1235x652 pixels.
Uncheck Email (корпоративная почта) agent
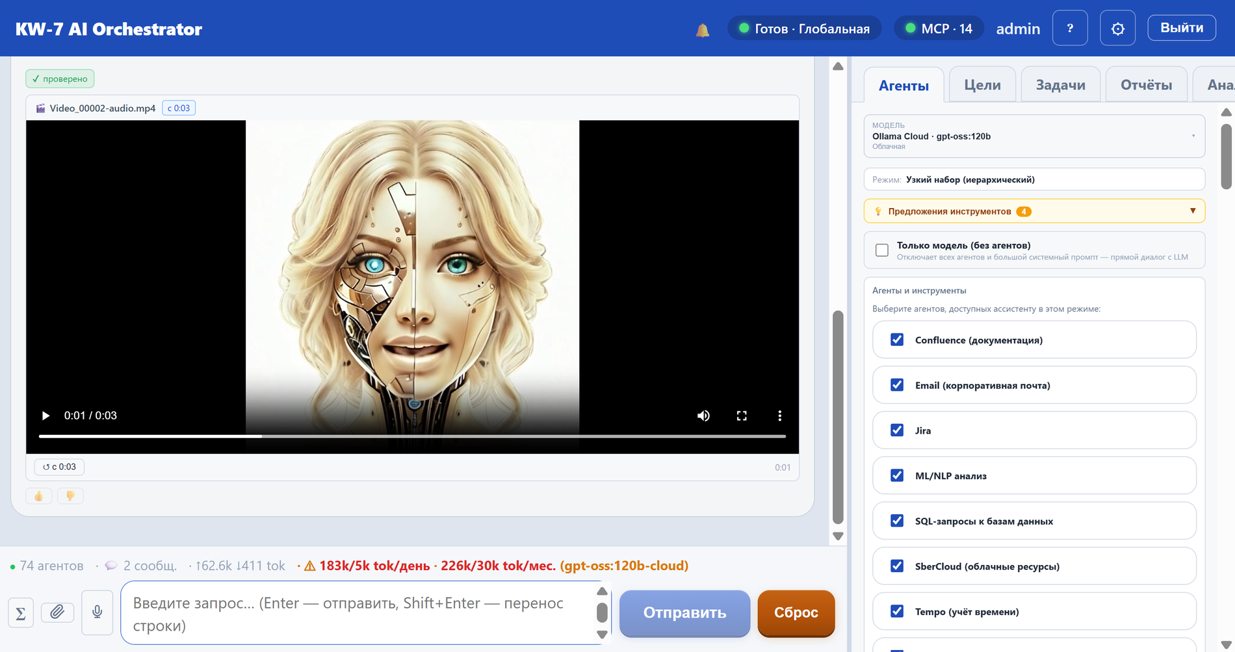tap(897, 385)
